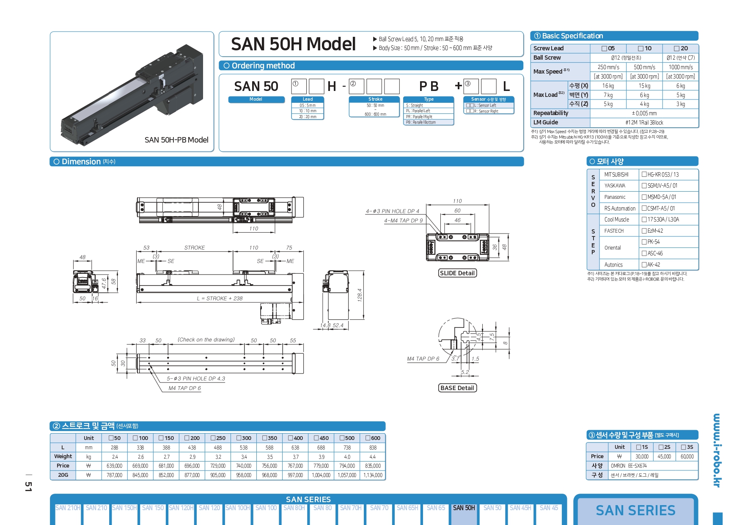Check the Mitsubishi HG-KR 053/13 motor box

pyautogui.click(x=644, y=174)
